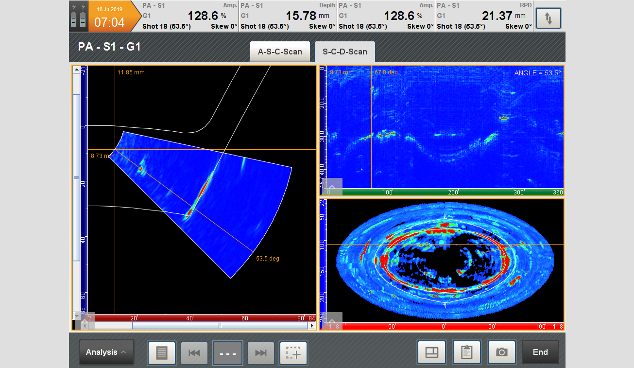634x368 pixels.
Task: Open the report list icon
Action: [162, 353]
